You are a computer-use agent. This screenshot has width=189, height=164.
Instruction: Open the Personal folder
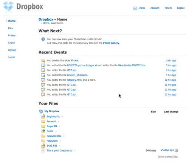coord(51,122)
